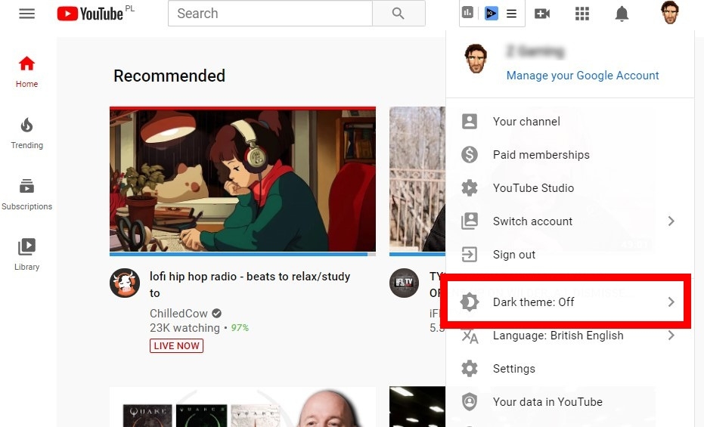Click the search magnifier button
The image size is (704, 427).
[399, 14]
